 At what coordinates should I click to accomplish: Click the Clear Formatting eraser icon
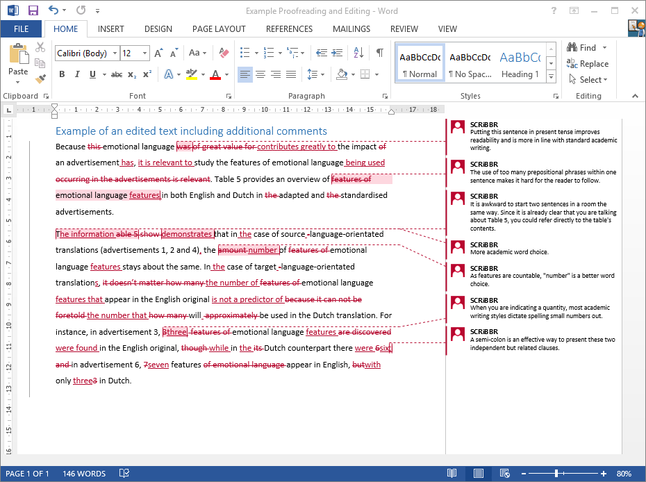click(224, 53)
